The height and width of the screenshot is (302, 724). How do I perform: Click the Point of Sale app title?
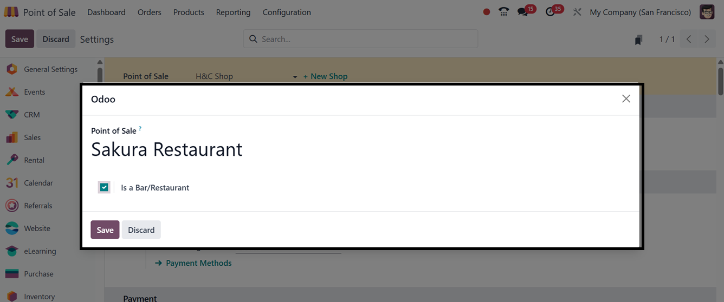[49, 12]
